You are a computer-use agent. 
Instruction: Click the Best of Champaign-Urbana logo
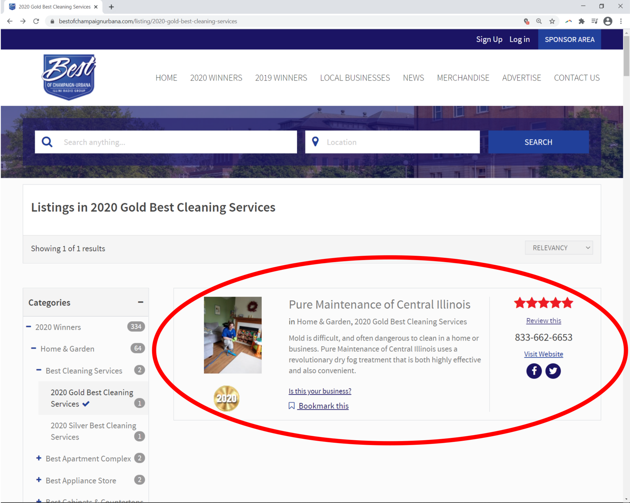click(x=69, y=77)
